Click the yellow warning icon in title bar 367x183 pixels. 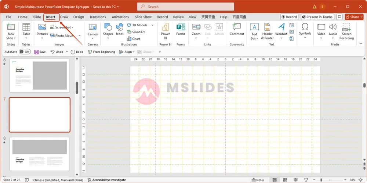click(x=315, y=7)
